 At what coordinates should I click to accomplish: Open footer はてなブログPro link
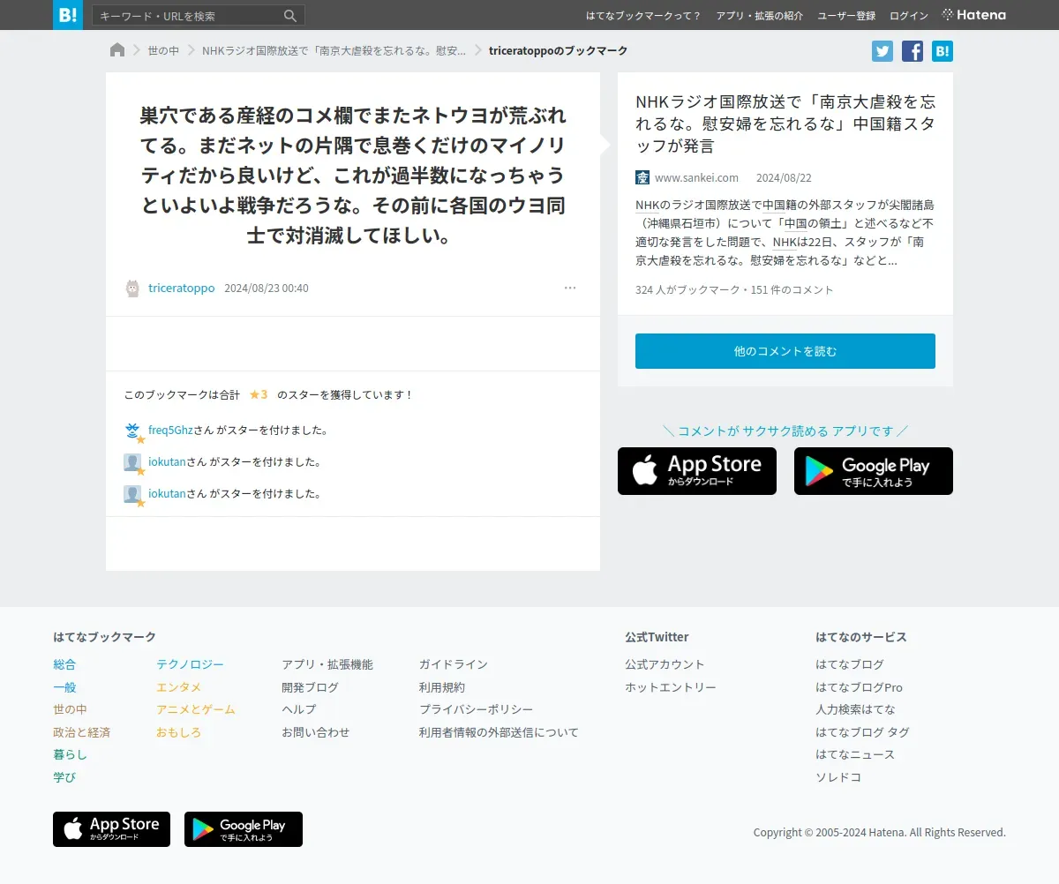pyautogui.click(x=859, y=687)
